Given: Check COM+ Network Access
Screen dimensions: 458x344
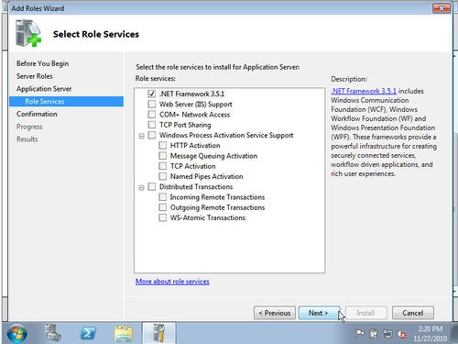Looking at the screenshot, I should pos(152,115).
